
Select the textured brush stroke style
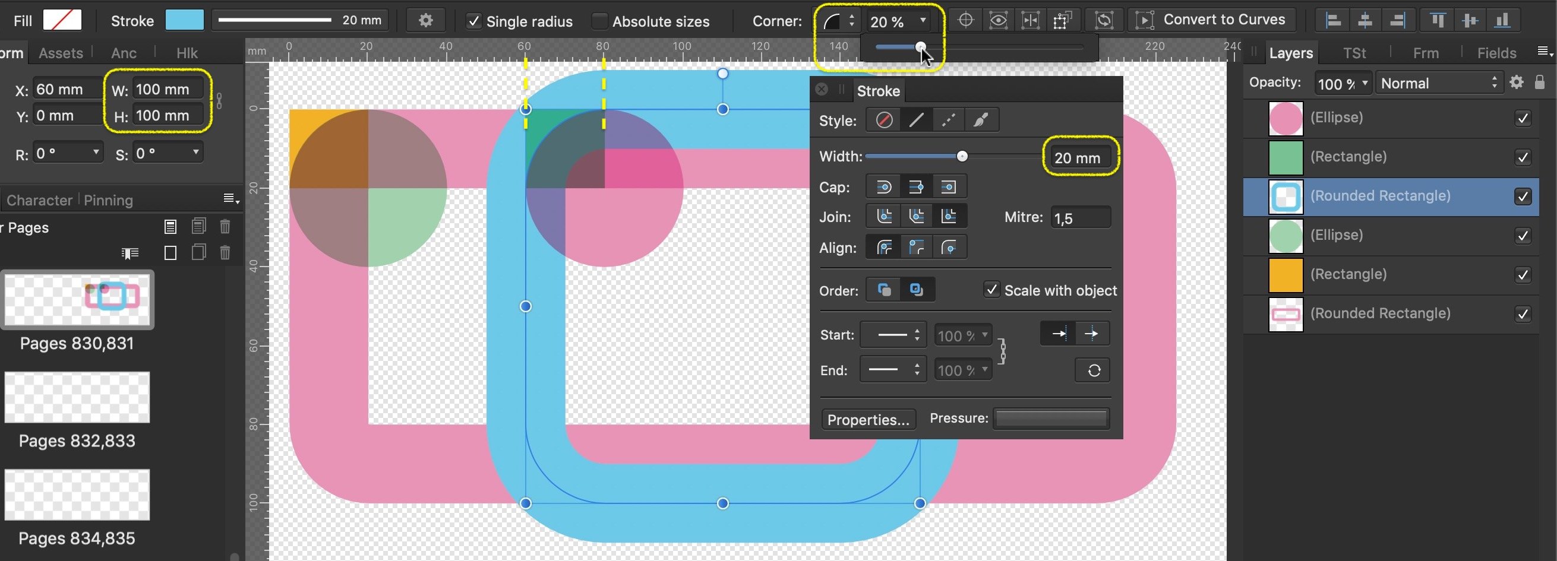[981, 120]
